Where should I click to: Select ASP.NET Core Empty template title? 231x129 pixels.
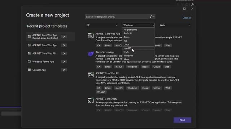point(106,99)
